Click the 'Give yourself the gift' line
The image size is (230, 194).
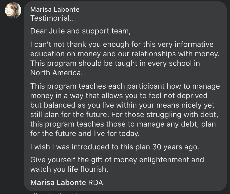pos(117,160)
